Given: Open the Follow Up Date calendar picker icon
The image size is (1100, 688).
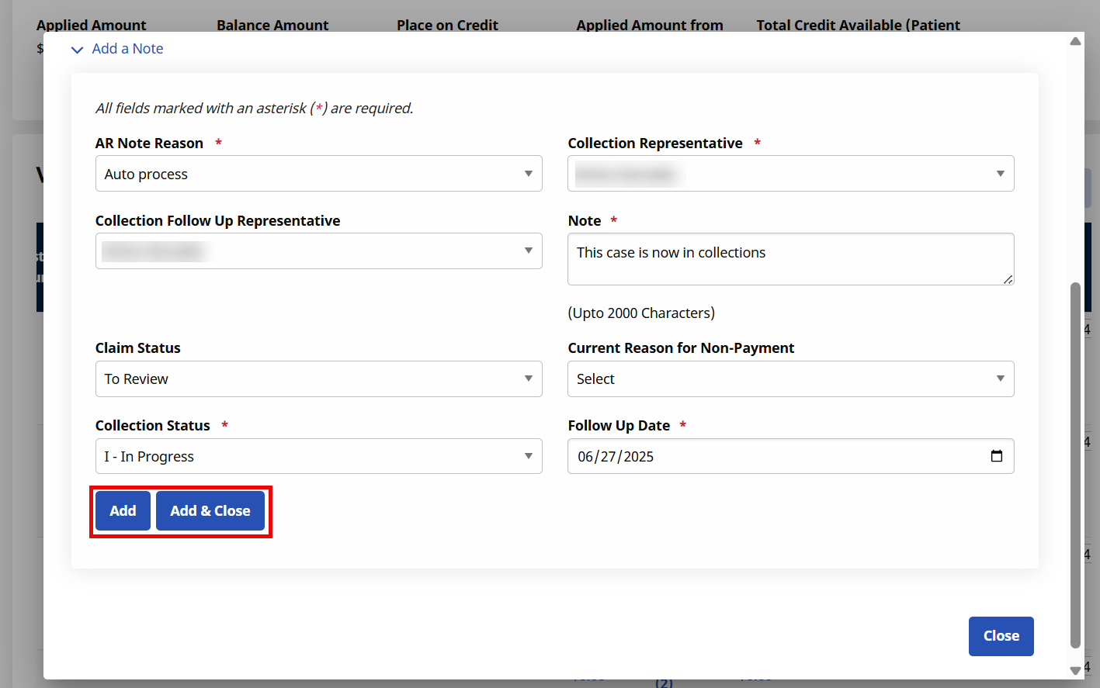Looking at the screenshot, I should [x=997, y=456].
